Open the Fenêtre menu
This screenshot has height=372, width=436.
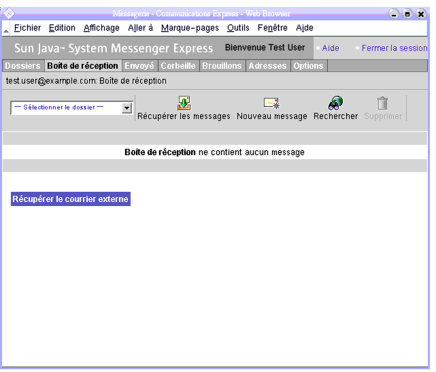[273, 28]
